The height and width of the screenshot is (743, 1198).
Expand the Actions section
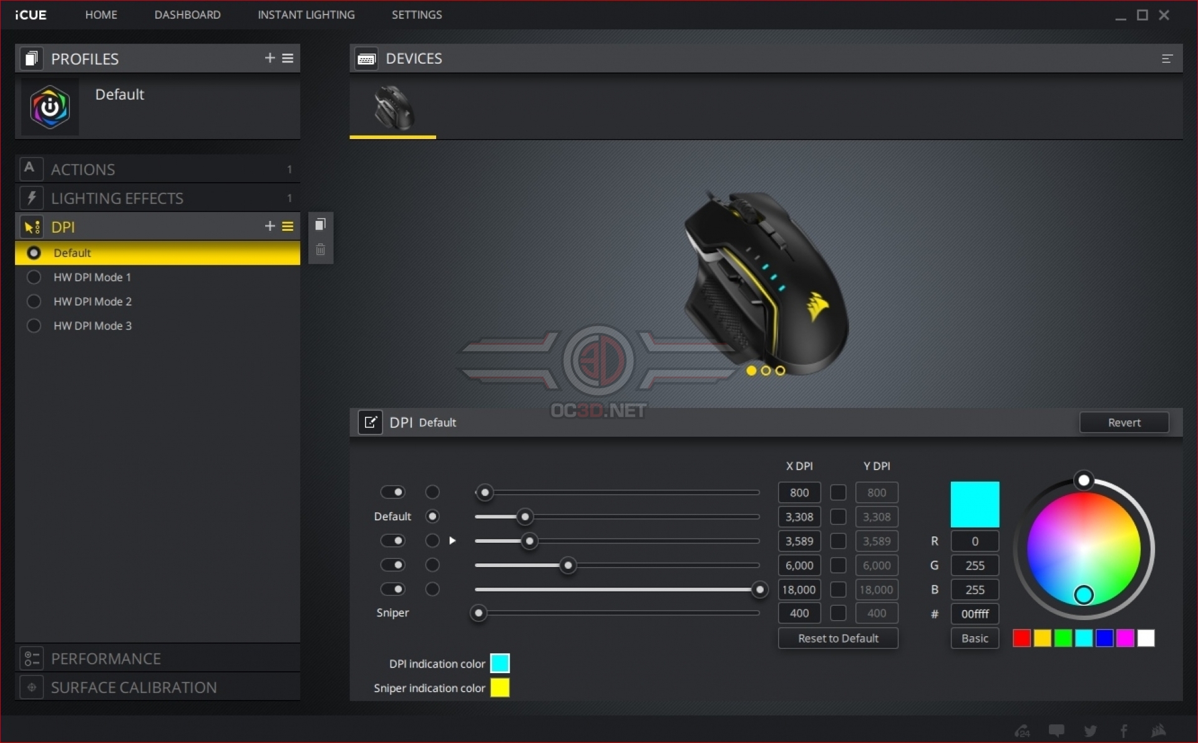tap(83, 169)
